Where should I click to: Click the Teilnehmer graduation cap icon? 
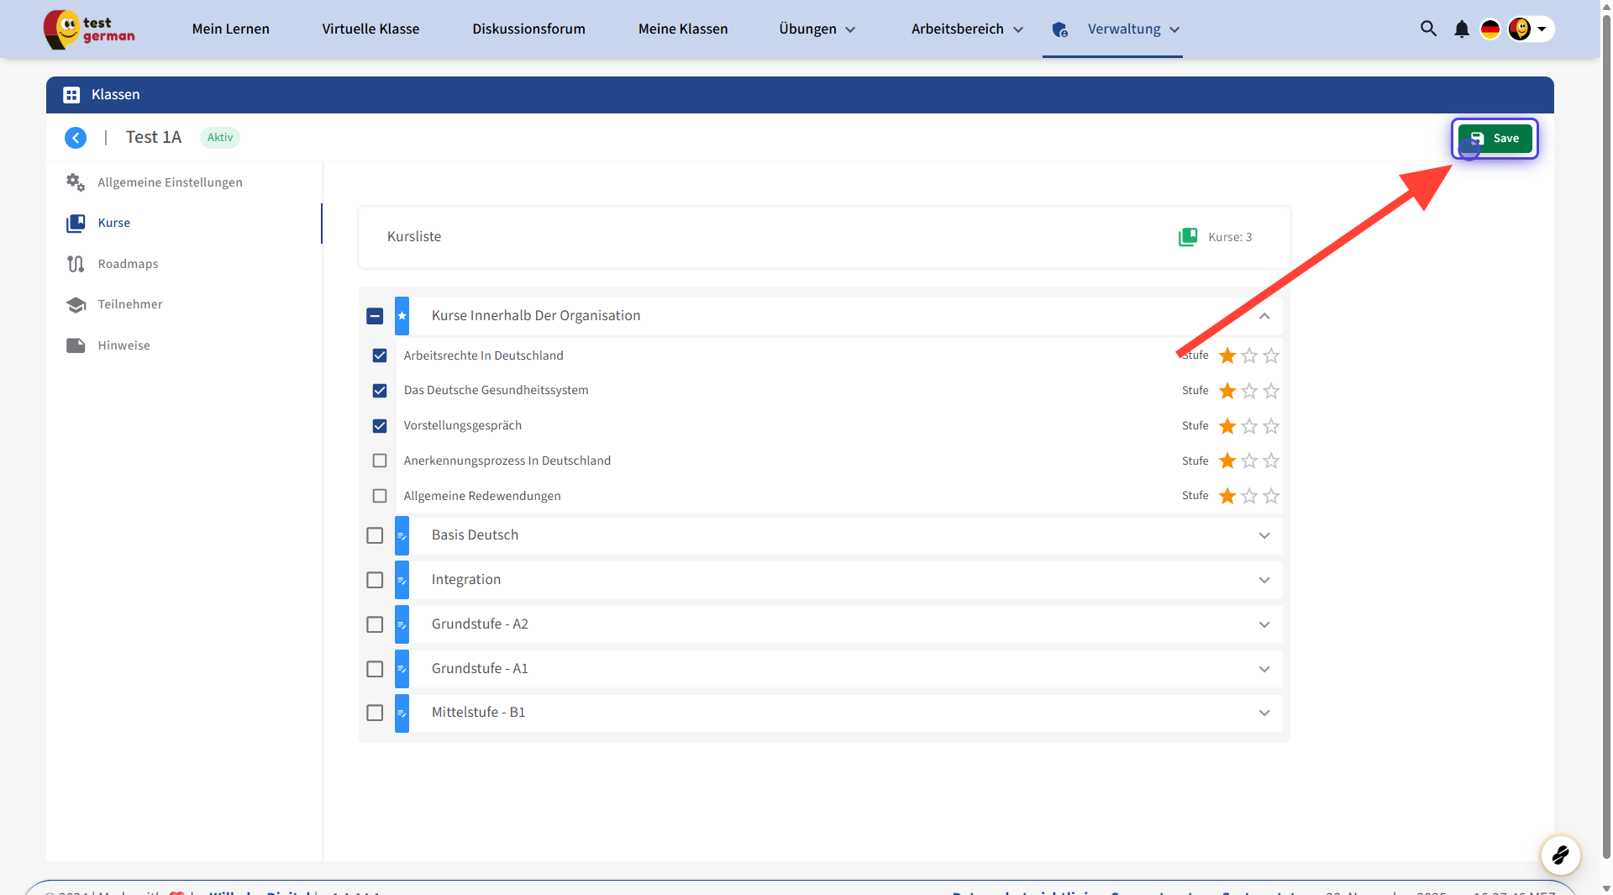click(76, 305)
